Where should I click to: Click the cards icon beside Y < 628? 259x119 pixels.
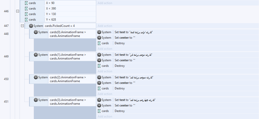pyautogui.click(x=26, y=20)
